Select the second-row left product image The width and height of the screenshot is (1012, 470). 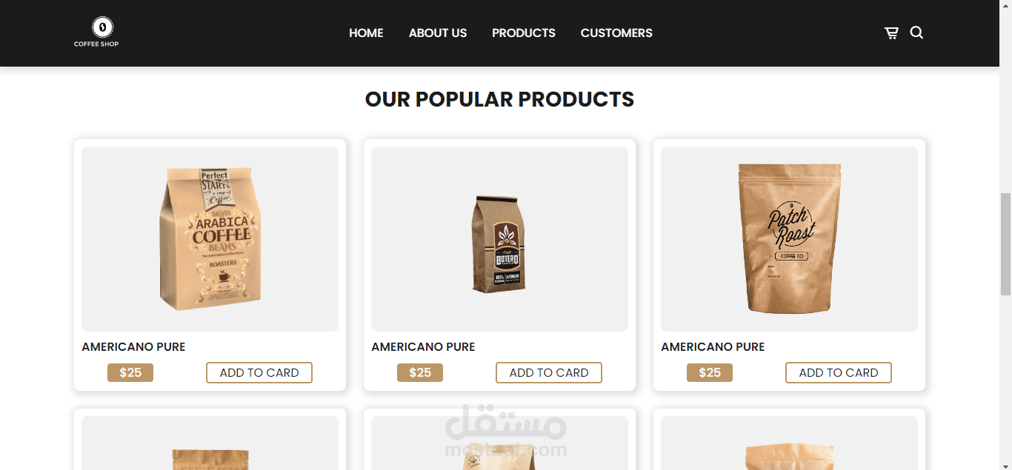tap(210, 443)
